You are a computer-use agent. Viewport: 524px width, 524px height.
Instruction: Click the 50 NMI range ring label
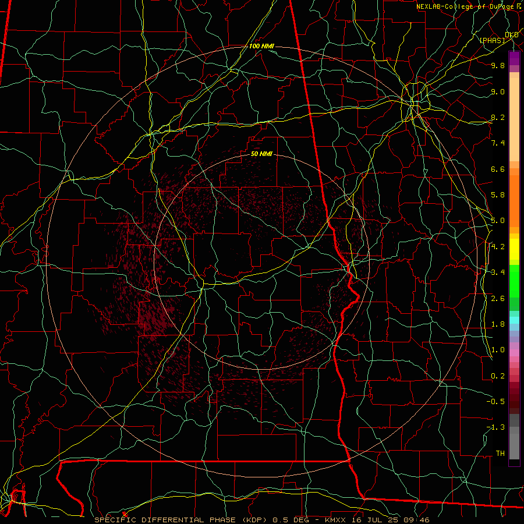(261, 154)
